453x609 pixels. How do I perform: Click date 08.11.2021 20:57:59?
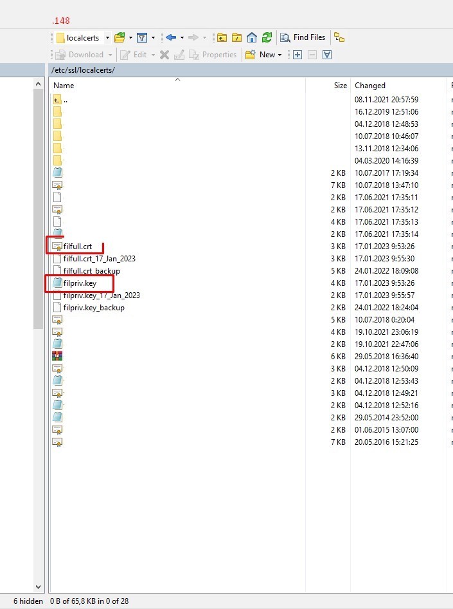[x=386, y=100]
